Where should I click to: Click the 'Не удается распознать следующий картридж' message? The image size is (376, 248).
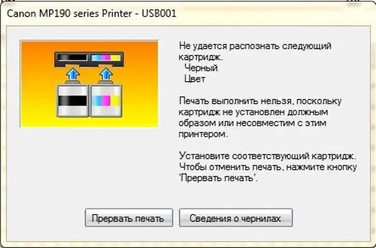255,51
